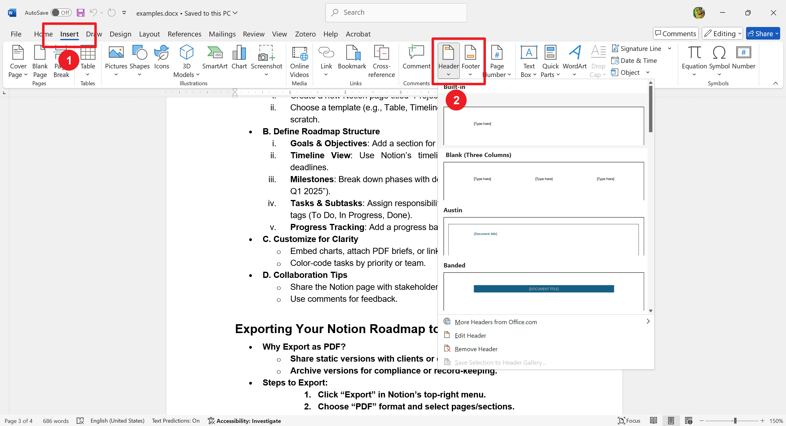786x426 pixels.
Task: Insert an Equation
Action: tap(694, 61)
